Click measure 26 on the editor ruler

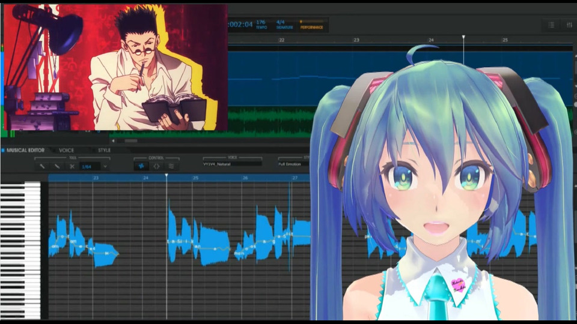[245, 178]
